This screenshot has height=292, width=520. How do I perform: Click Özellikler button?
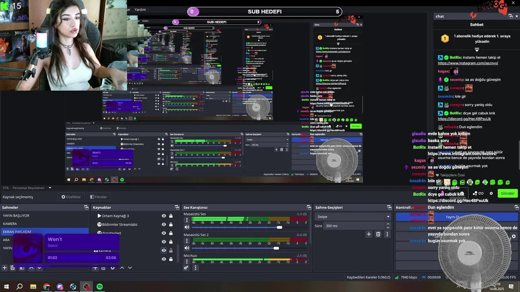click(x=71, y=197)
